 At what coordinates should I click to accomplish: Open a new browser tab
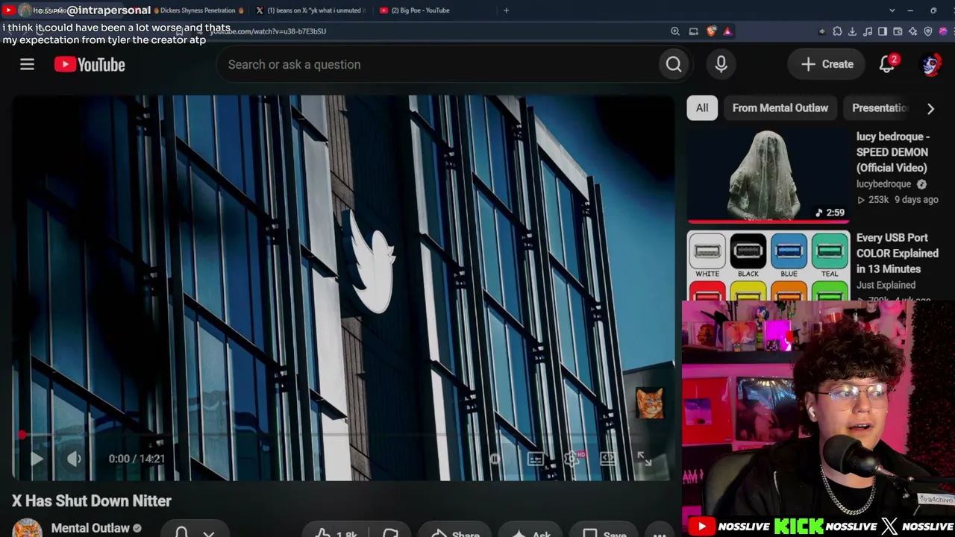coord(506,10)
